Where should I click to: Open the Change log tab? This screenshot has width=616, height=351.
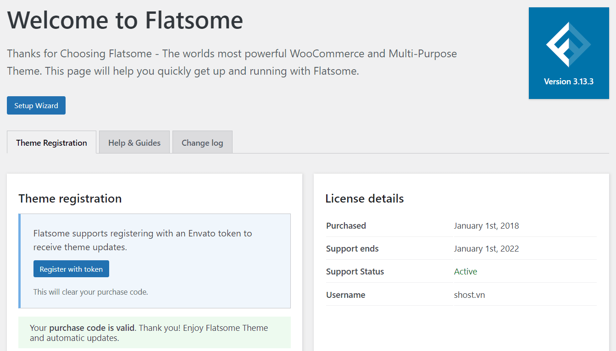[202, 142]
